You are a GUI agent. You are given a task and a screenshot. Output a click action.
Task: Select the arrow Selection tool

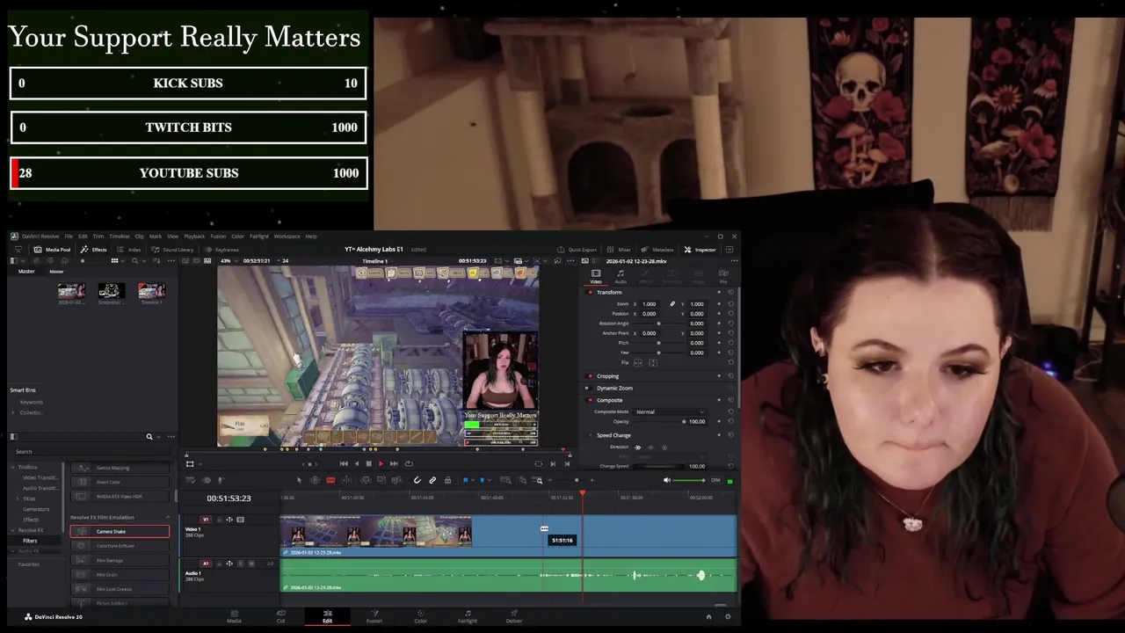299,480
